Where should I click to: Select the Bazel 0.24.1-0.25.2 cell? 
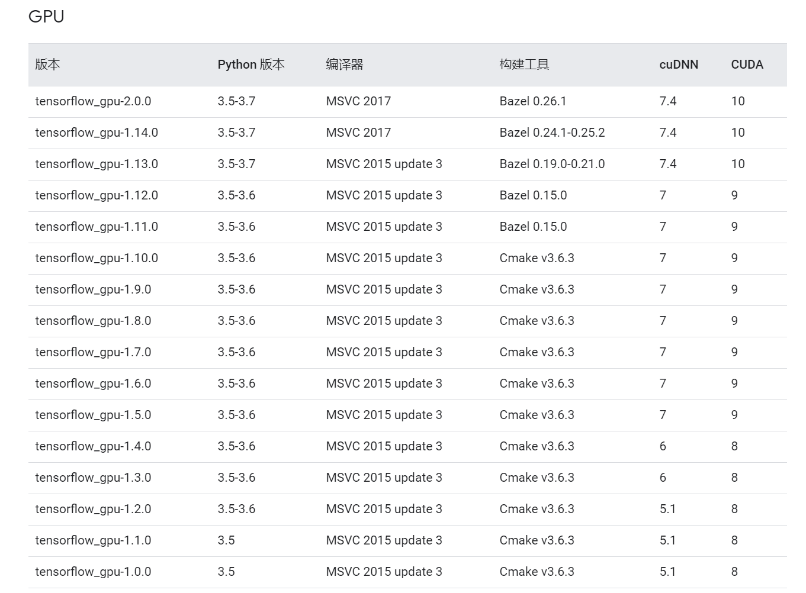(x=552, y=133)
